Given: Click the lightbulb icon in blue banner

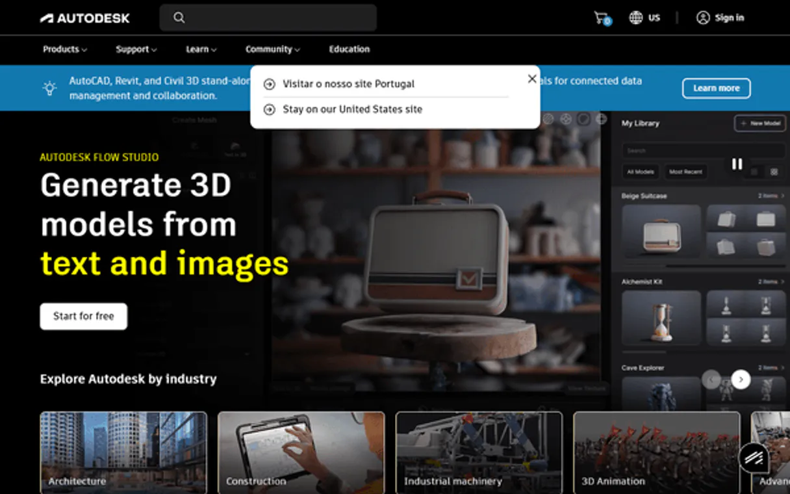Looking at the screenshot, I should 49,88.
